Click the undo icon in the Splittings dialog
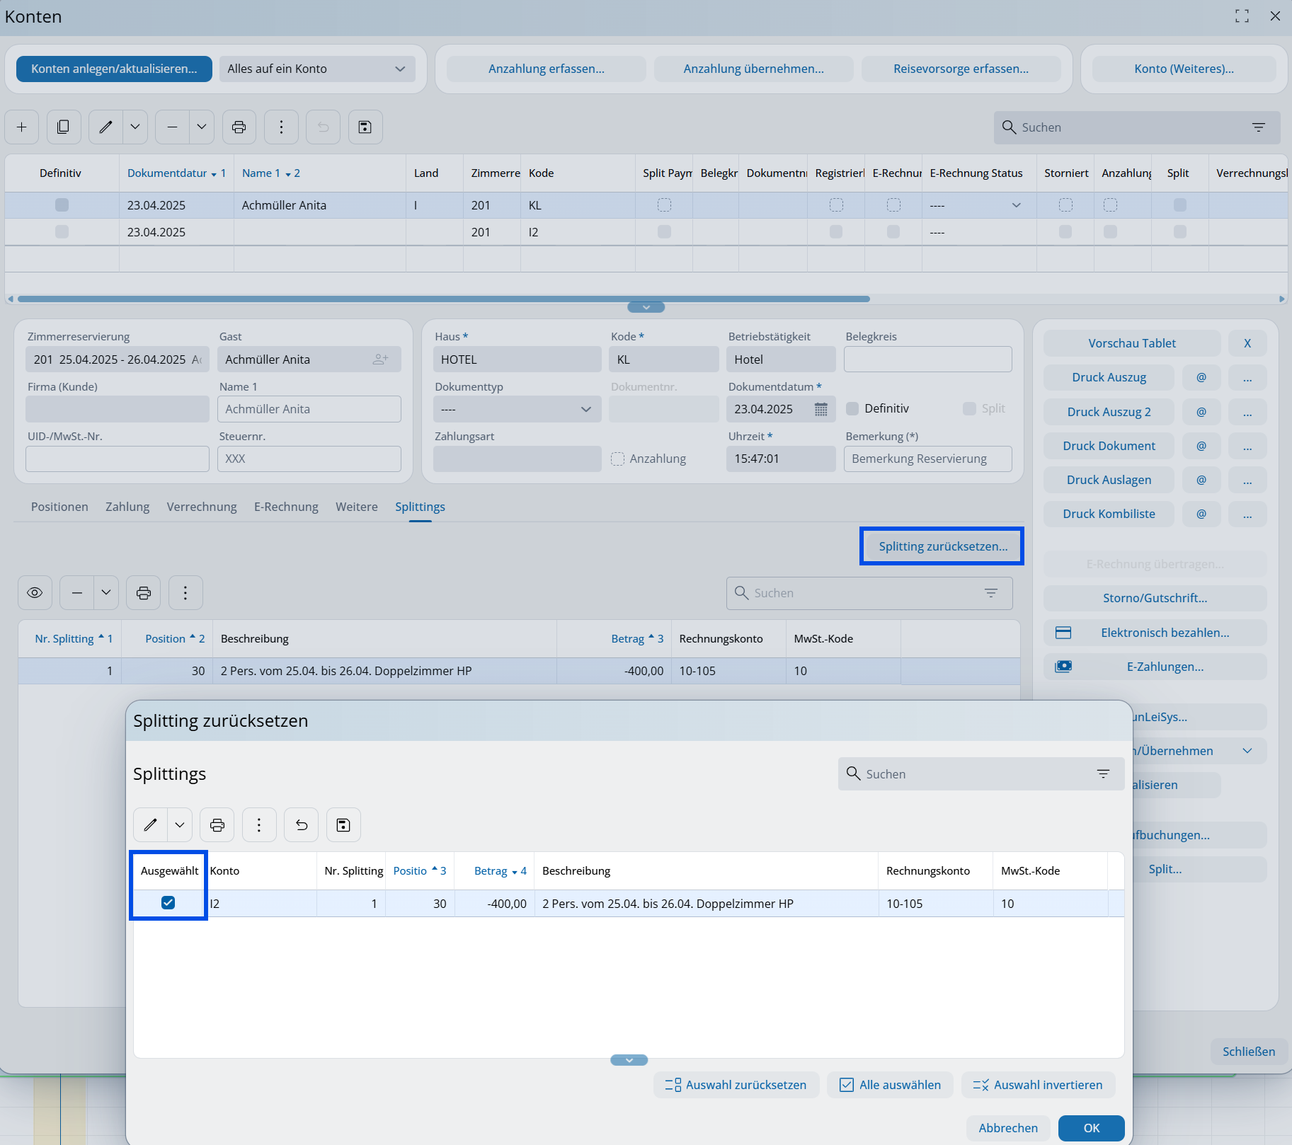The height and width of the screenshot is (1145, 1292). click(302, 825)
